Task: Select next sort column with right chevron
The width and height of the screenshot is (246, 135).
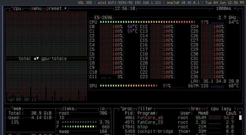Action: 235,108
